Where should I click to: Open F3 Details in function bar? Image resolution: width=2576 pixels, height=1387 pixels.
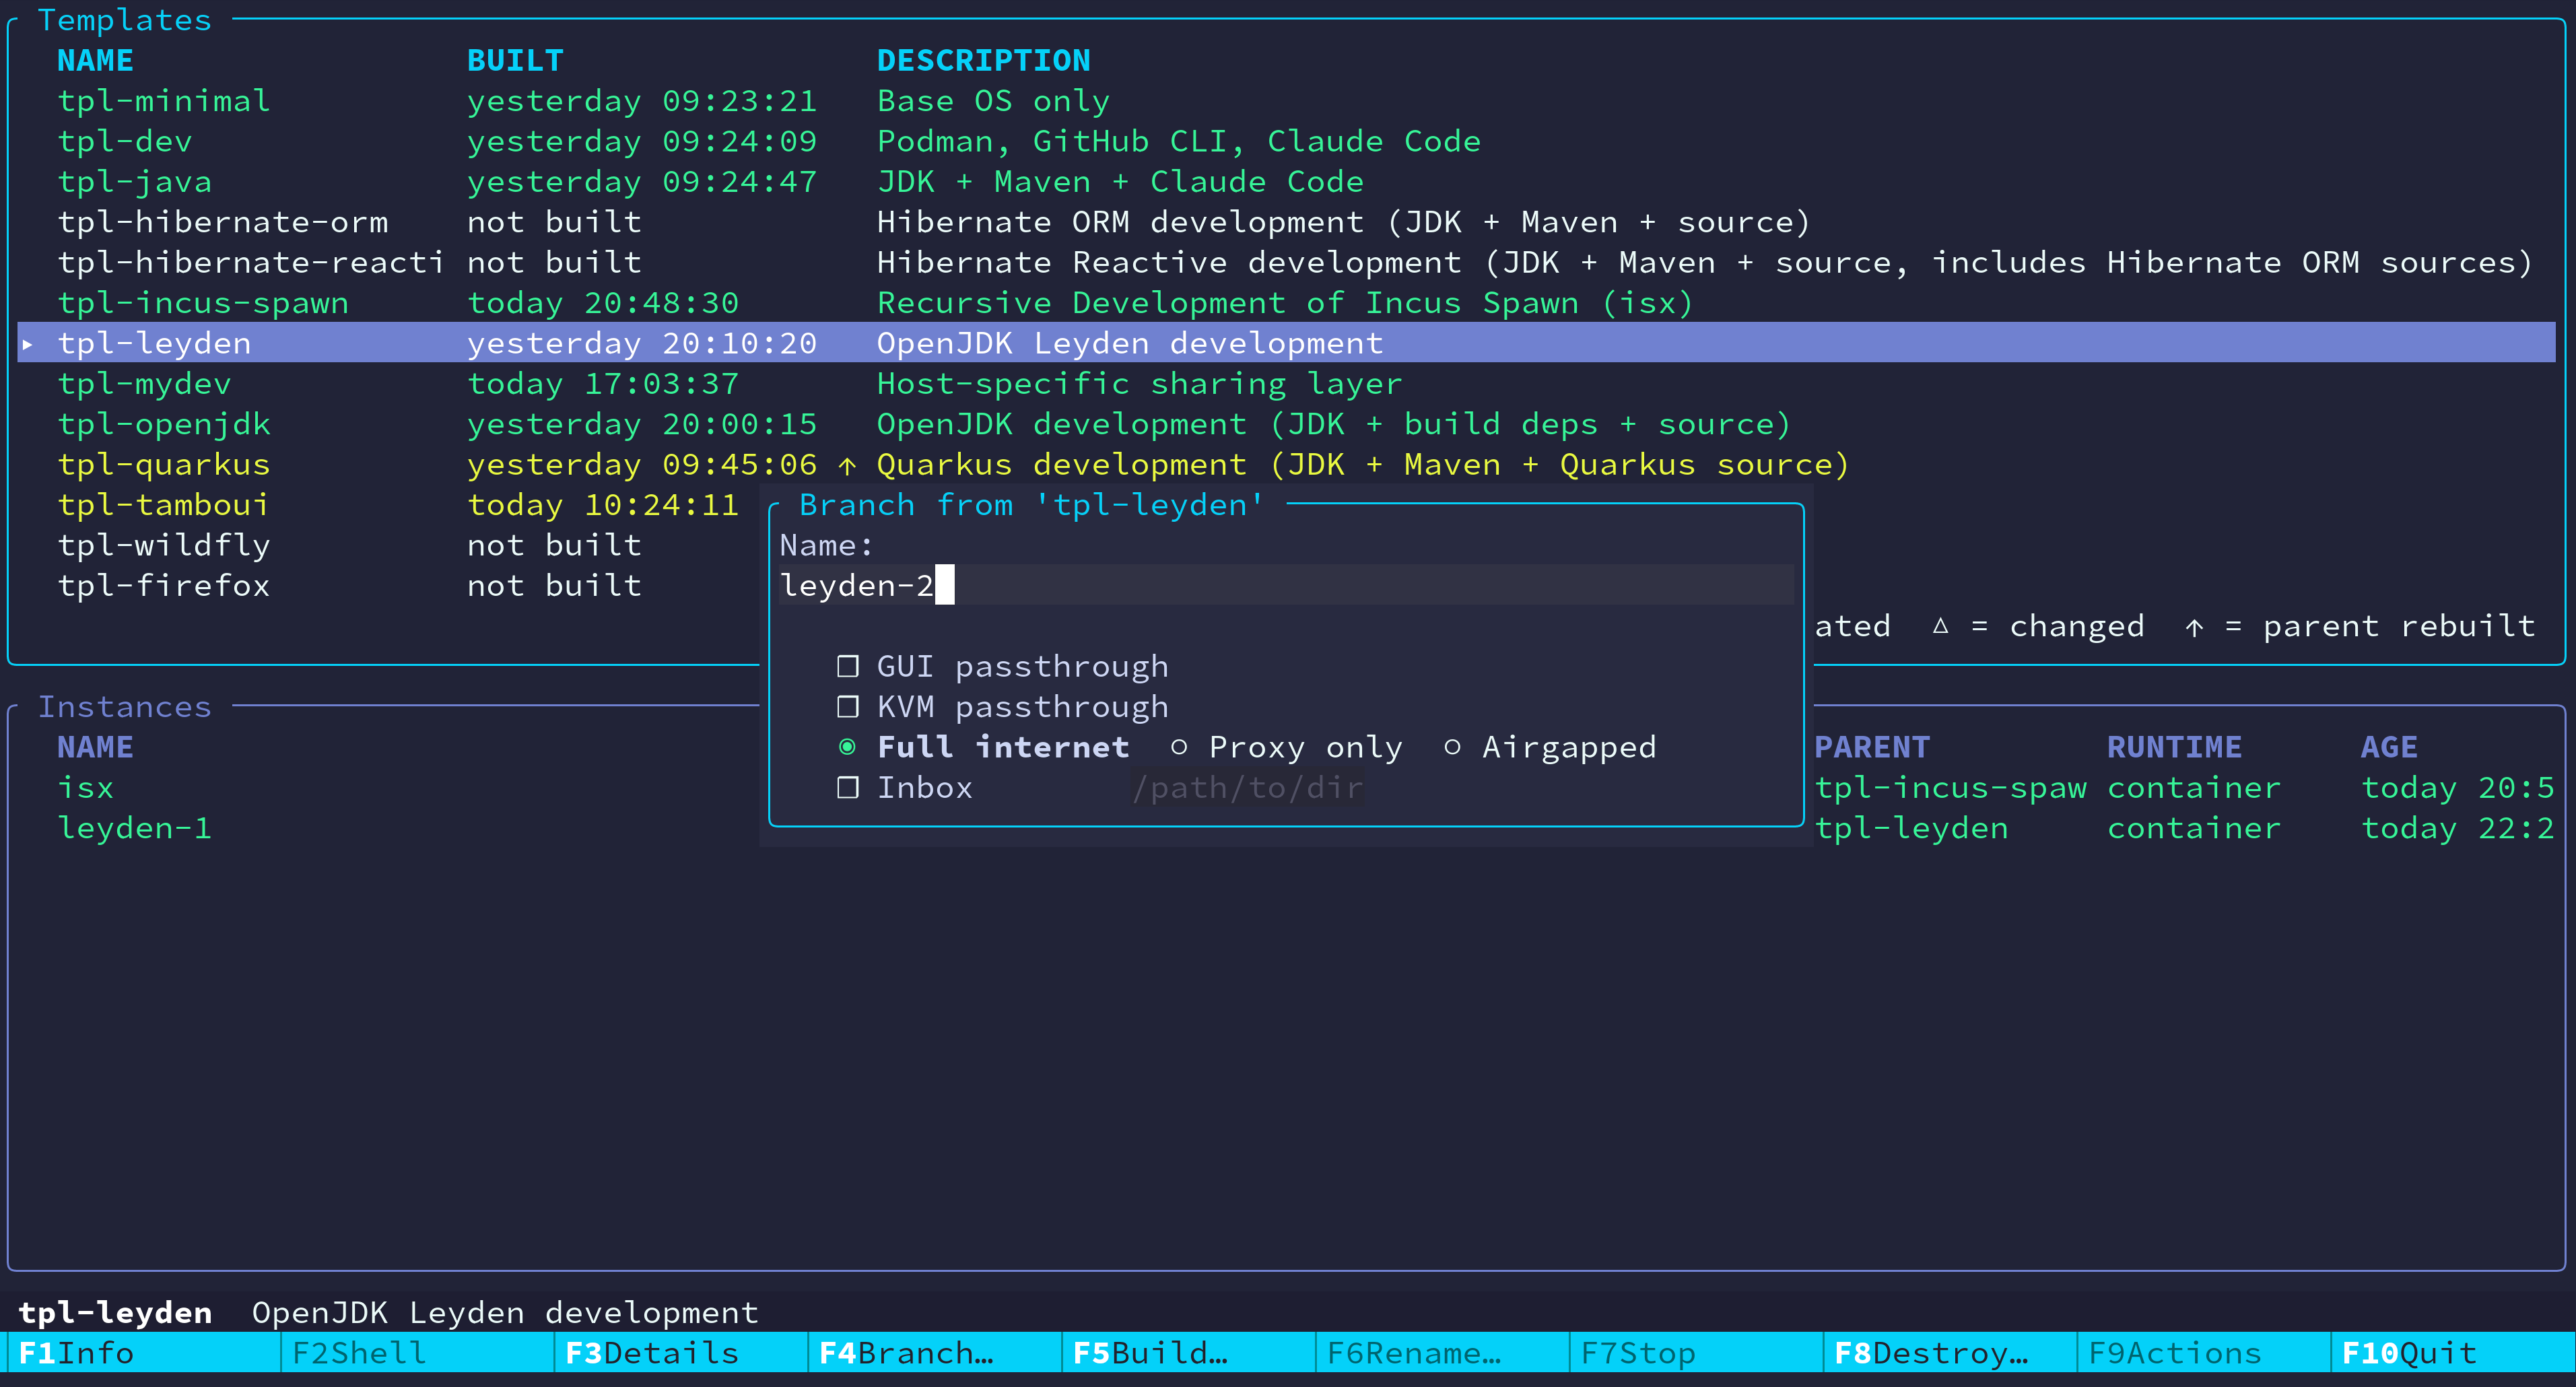[681, 1353]
